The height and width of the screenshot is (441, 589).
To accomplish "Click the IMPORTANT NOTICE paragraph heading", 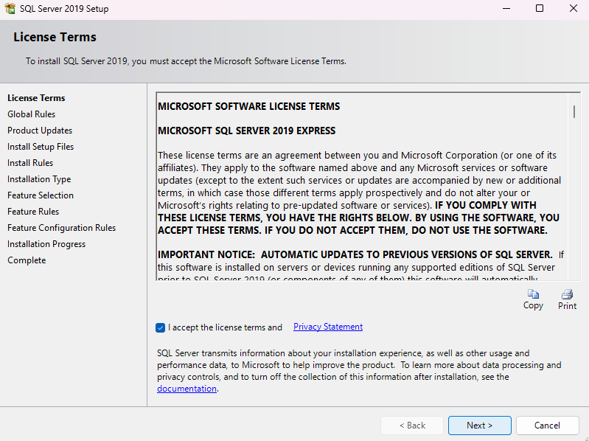I will coord(355,254).
